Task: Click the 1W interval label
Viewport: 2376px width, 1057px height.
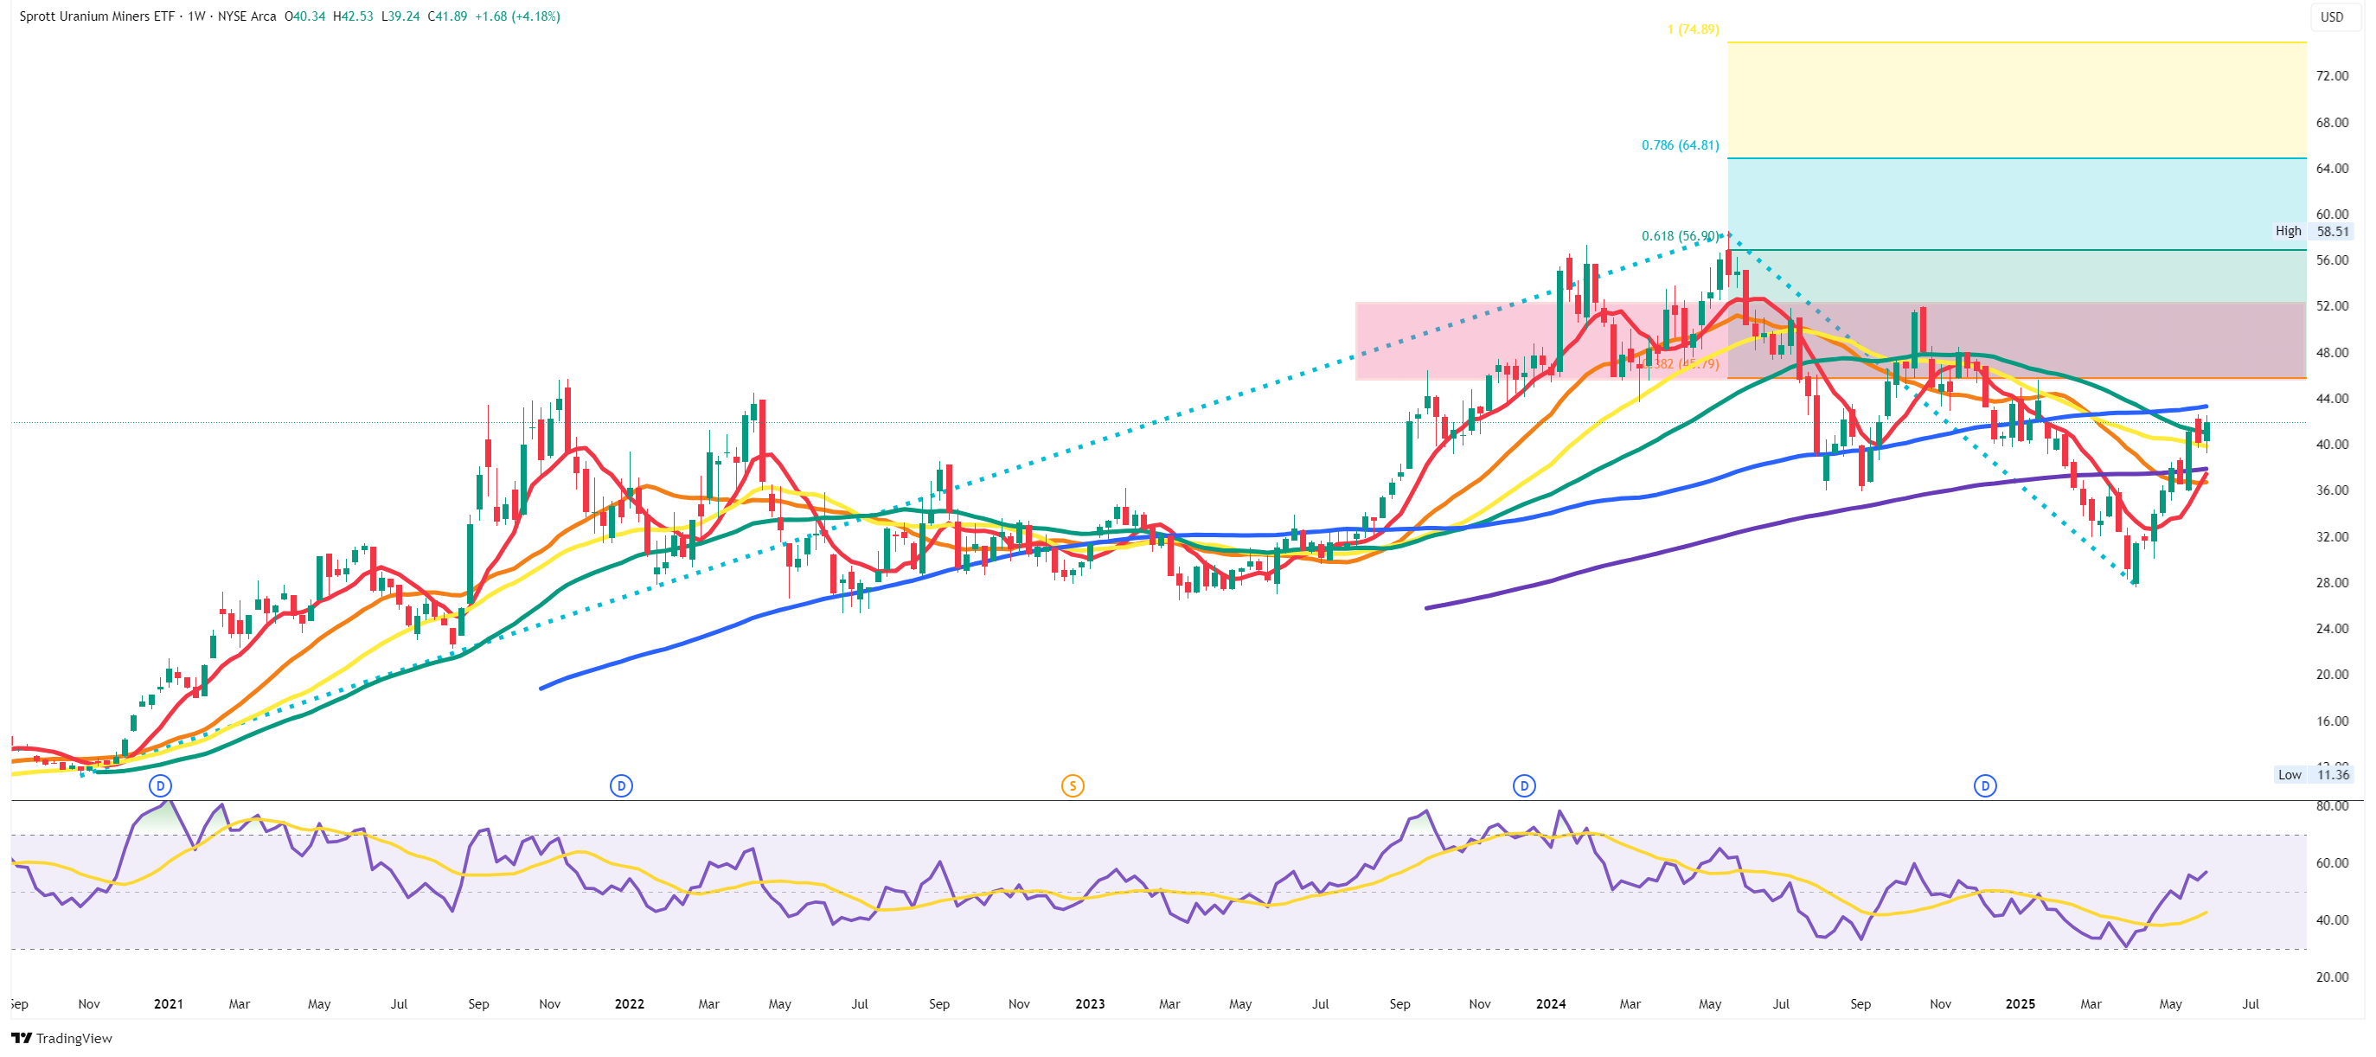Action: point(195,16)
